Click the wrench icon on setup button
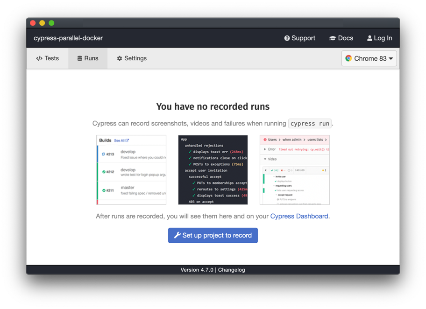 177,235
